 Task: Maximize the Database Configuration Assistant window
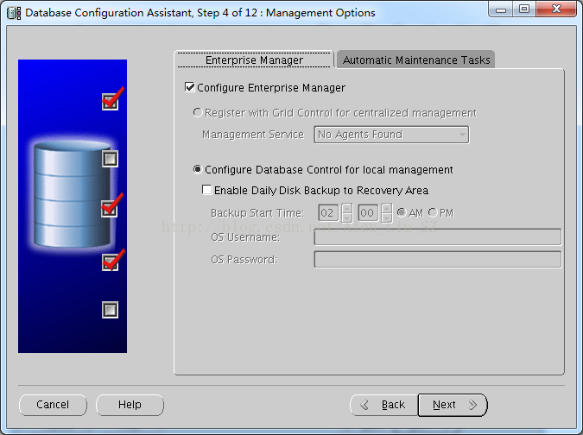[x=524, y=9]
